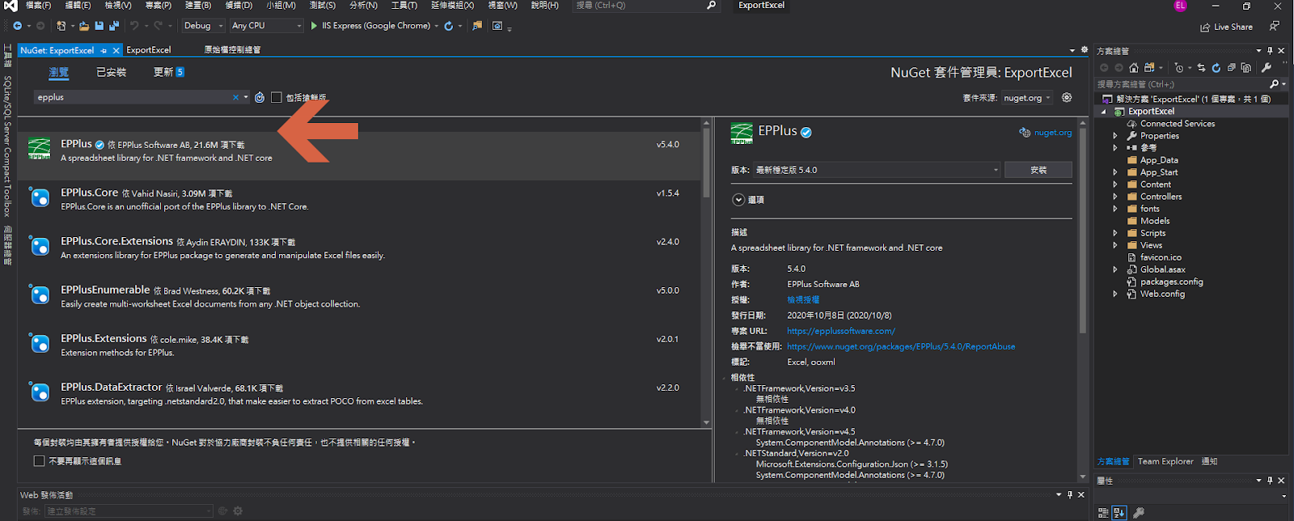Expand the Controllers folder node

1115,197
